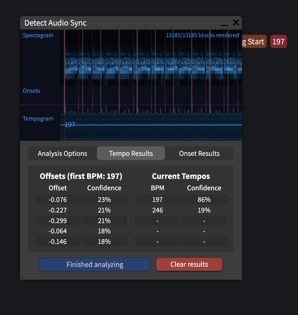This screenshot has width=298, height=315.
Task: Click the 197 tempogram line label
Action: pyautogui.click(x=70, y=124)
